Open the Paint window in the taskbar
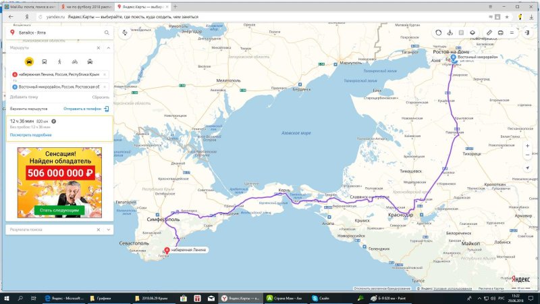Viewport: 540px width, 304px height. [x=389, y=298]
